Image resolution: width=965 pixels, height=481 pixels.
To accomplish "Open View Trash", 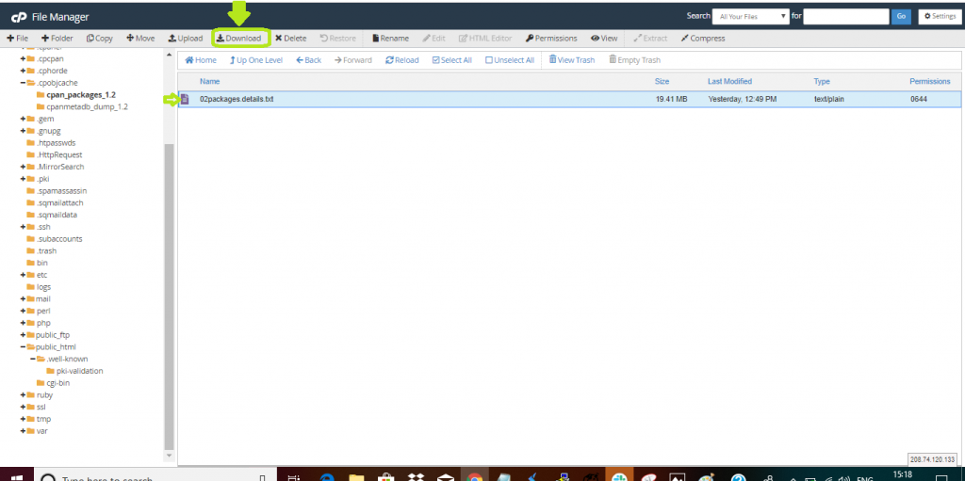I will pyautogui.click(x=572, y=60).
